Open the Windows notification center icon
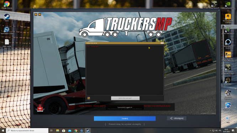This screenshot has width=237, height=133. tap(233, 131)
